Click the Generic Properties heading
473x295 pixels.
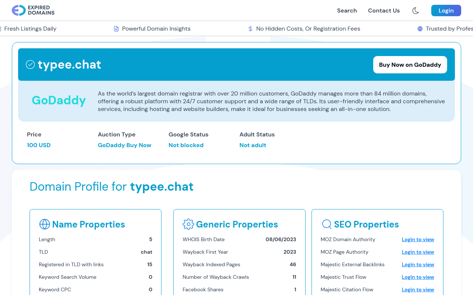click(237, 224)
